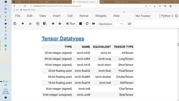Move selected cell up arrow
Screen dimensions: 179x101
coord(53,24)
